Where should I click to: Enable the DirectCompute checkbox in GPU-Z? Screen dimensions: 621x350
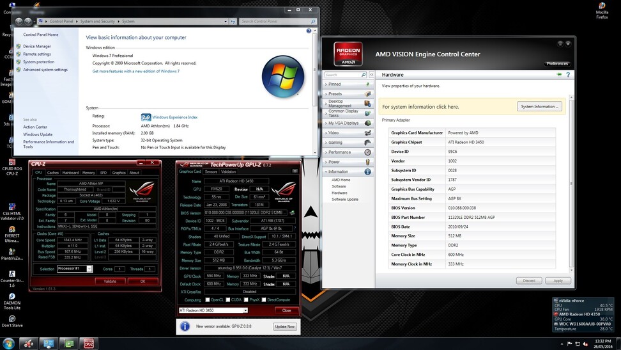click(264, 300)
